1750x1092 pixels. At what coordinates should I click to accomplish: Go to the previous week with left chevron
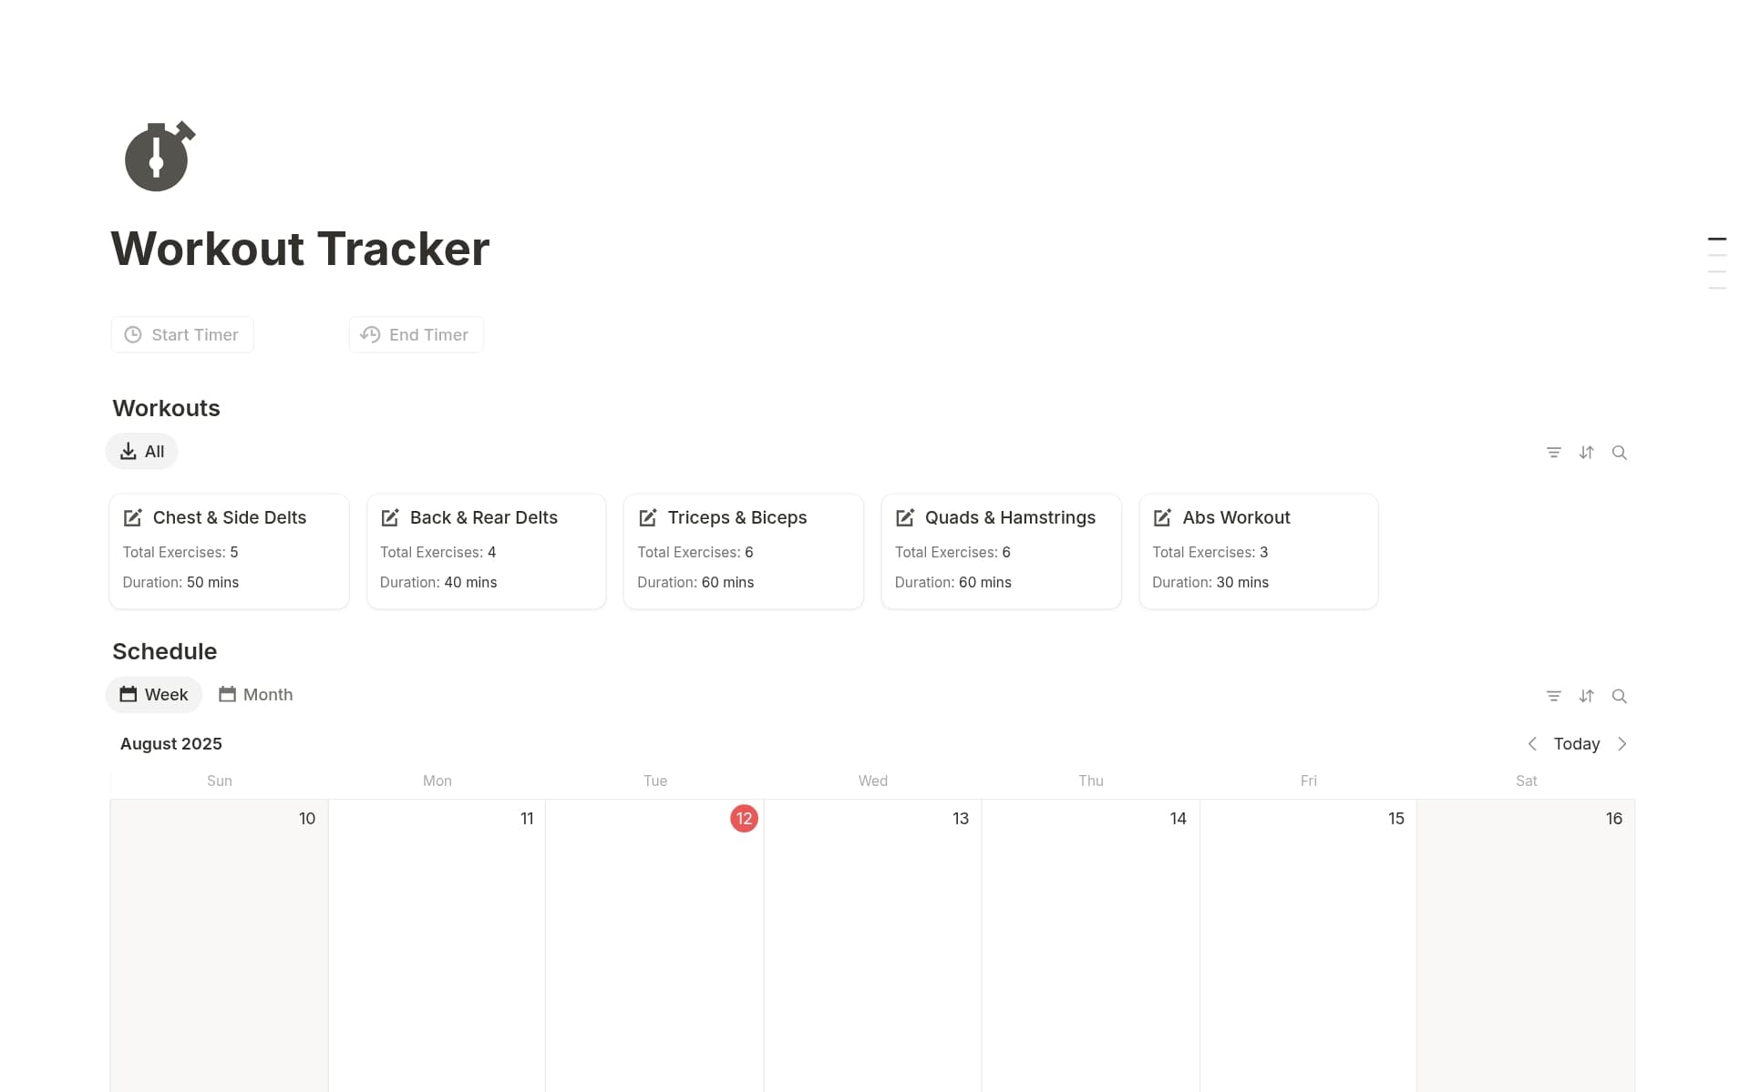(x=1533, y=743)
